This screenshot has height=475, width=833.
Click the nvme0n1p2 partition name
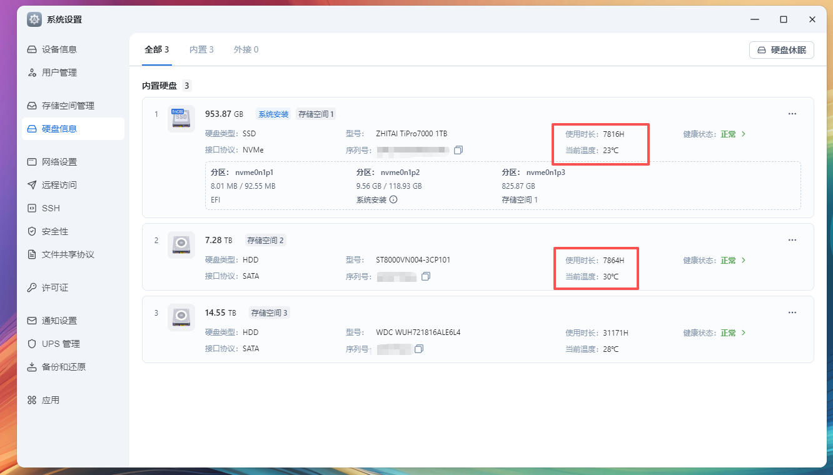pyautogui.click(x=401, y=172)
